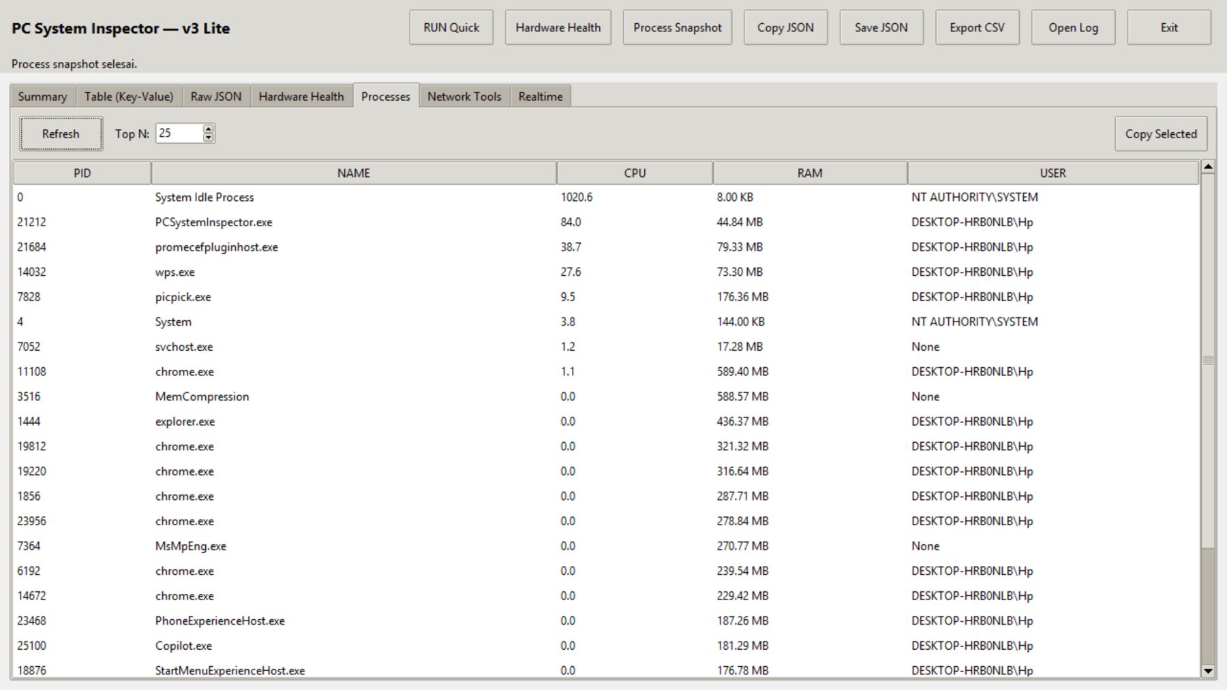Export the data to CSV
The height and width of the screenshot is (690, 1227).
978,27
